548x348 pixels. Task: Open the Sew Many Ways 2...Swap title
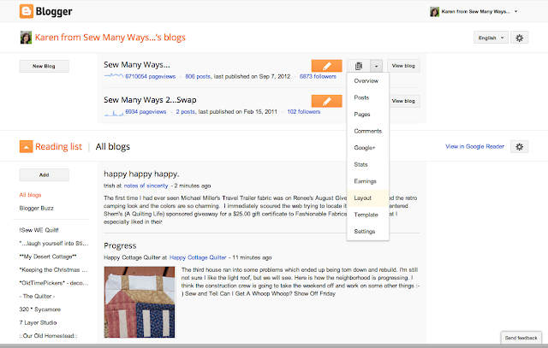pyautogui.click(x=150, y=100)
